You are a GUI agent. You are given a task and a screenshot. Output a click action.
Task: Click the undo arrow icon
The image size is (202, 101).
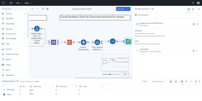point(33,9)
